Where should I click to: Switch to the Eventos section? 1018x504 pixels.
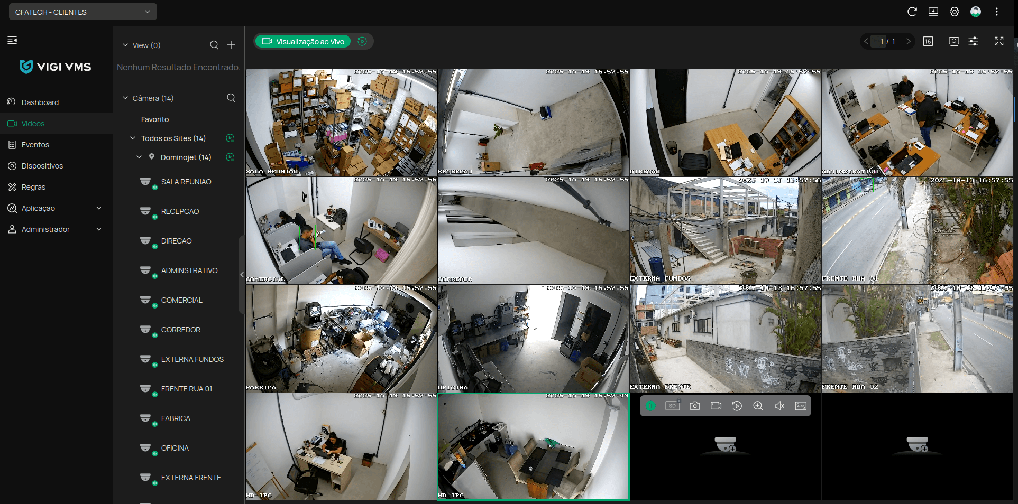coord(35,144)
